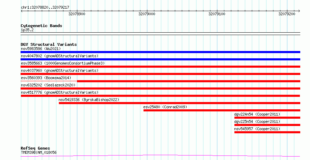Image resolution: width=310 pixels, height=160 pixels.
Task: Select the red bar under nsv5419336
Action: click(179, 103)
